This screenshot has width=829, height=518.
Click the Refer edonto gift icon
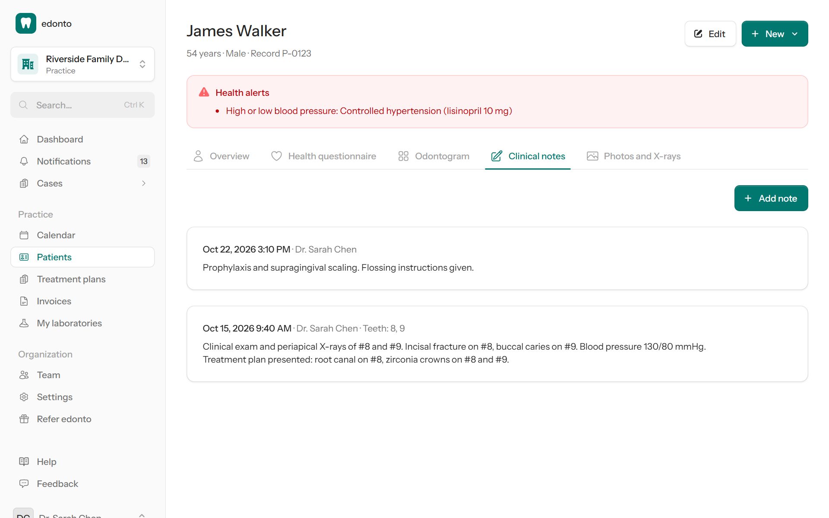tap(24, 419)
